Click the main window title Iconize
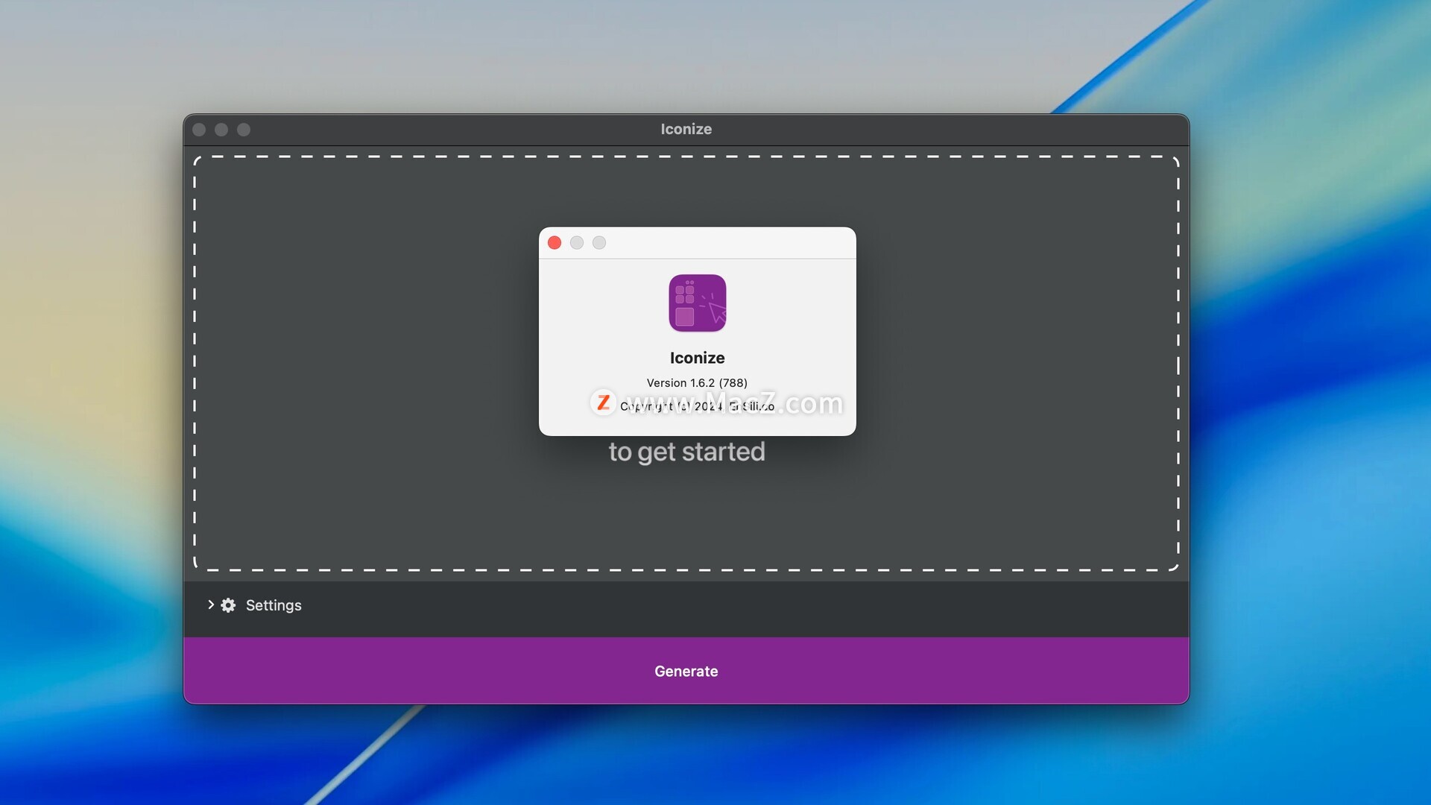This screenshot has height=805, width=1431. (x=686, y=129)
